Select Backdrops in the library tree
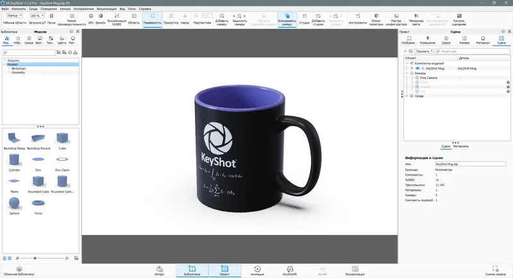The image size is (513, 278). [x=19, y=69]
